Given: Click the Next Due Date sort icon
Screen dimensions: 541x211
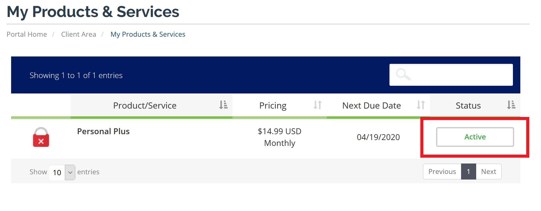Looking at the screenshot, I should click(421, 105).
